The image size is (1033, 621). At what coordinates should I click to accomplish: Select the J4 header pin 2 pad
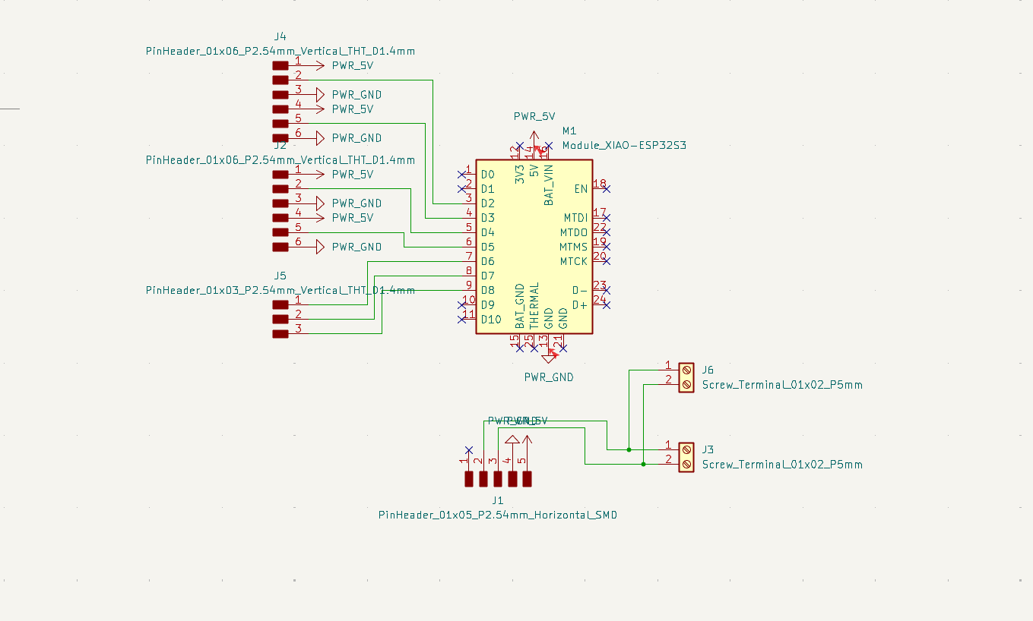tap(280, 80)
